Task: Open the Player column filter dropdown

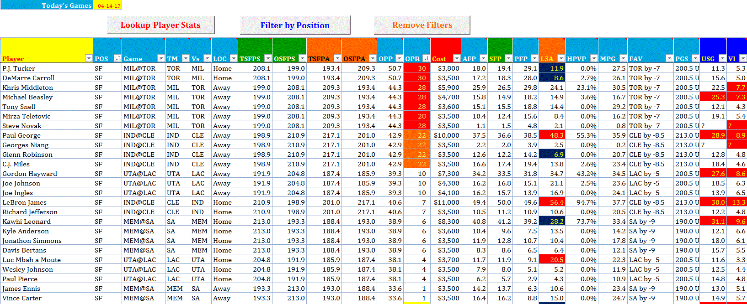Action: (89, 58)
